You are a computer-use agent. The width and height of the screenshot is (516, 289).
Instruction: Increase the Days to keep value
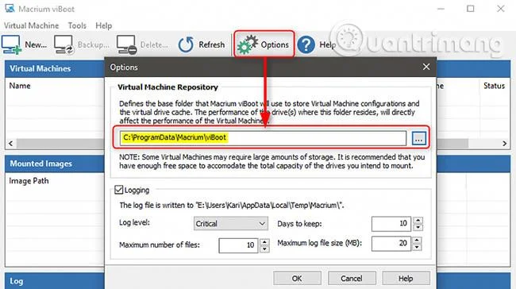click(x=418, y=220)
